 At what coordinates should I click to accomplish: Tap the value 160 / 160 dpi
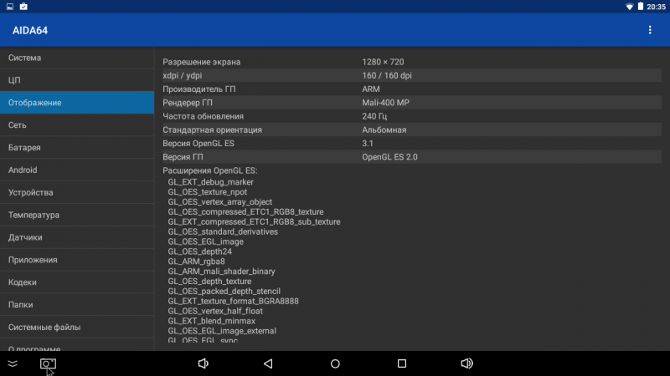387,75
